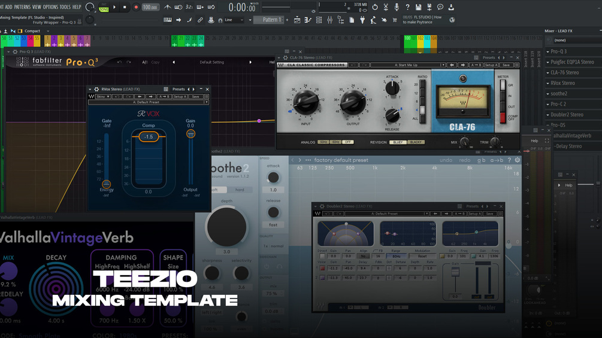Open the playlist view icon
This screenshot has width=602, height=338.
click(297, 20)
